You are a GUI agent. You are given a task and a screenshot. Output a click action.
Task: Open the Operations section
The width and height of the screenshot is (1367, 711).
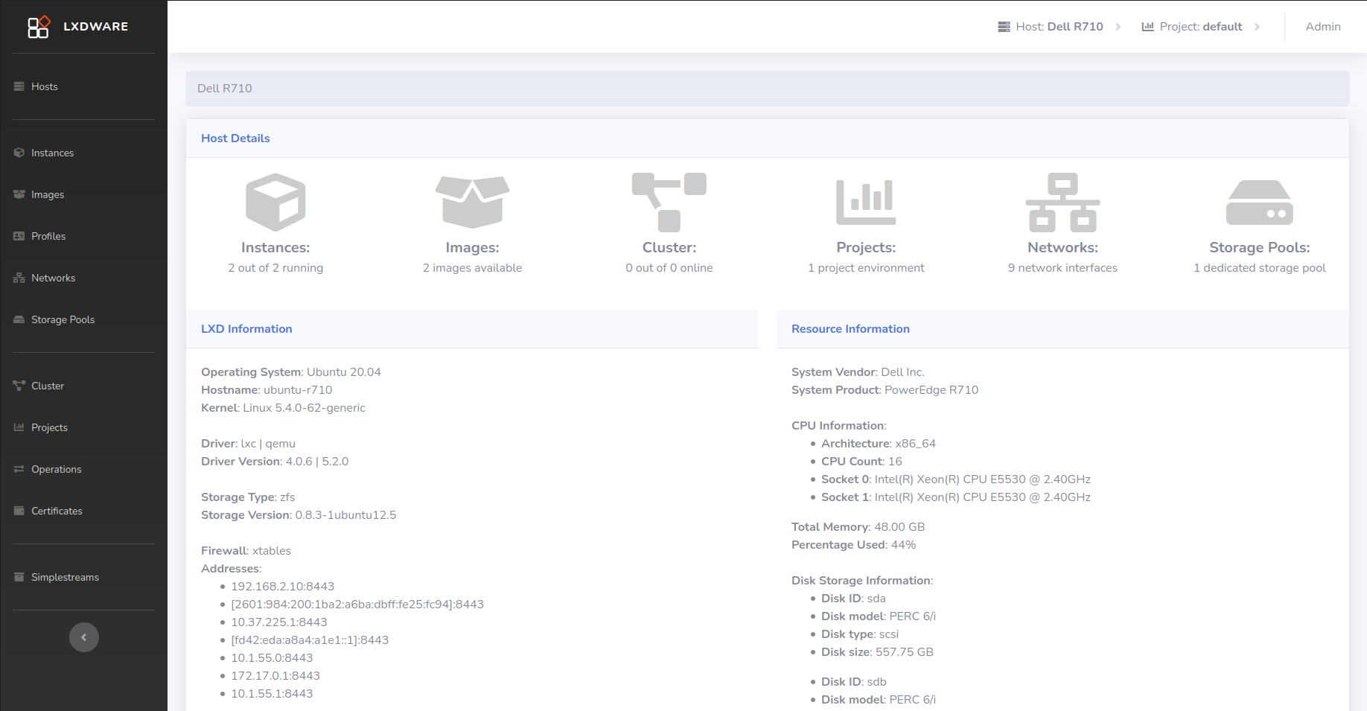tap(56, 469)
